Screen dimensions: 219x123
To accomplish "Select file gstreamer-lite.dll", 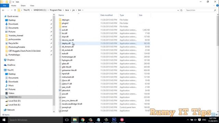I will pos(69,70).
